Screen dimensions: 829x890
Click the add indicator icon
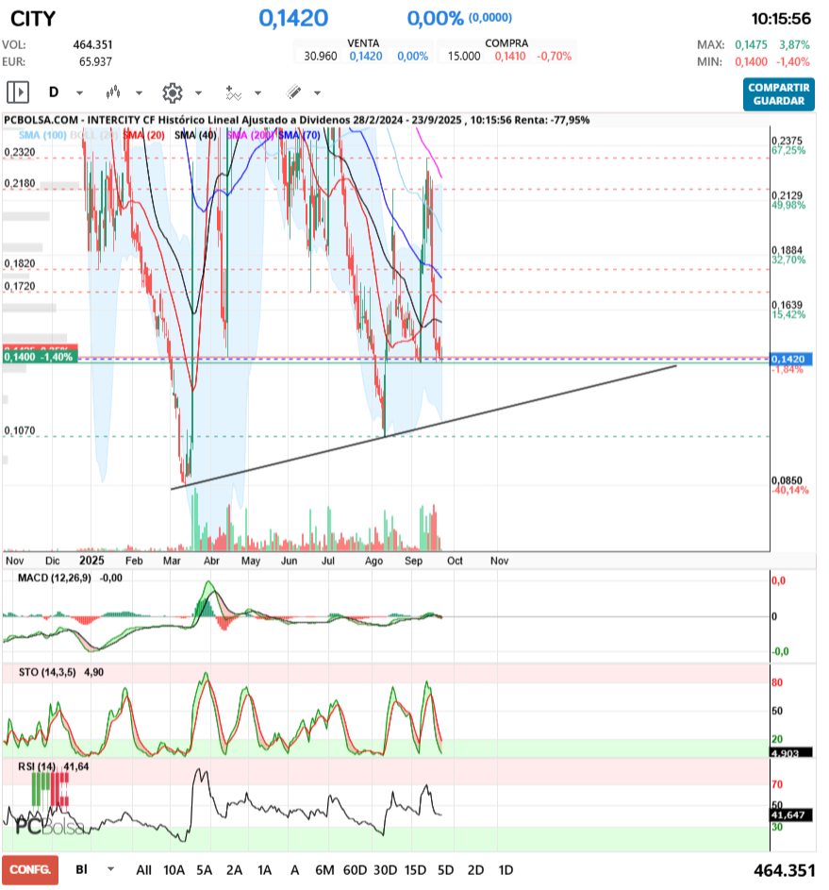[233, 92]
